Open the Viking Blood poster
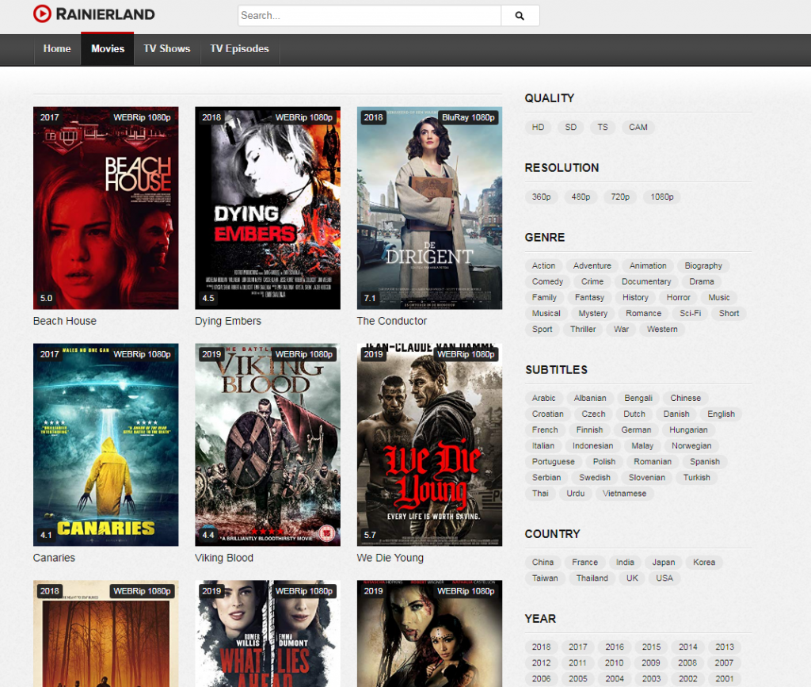Screen dimensions: 811x687 (x=268, y=445)
